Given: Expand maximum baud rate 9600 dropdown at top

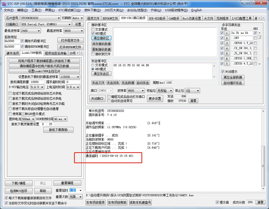Looking at the screenshot, I should (x=74, y=31).
